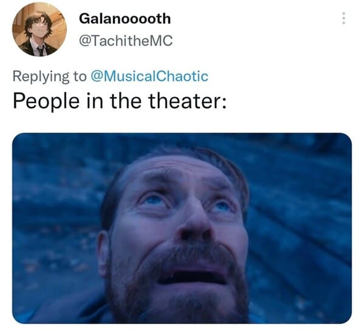
Task: Click the anime character's face in avatar
Action: click(39, 29)
